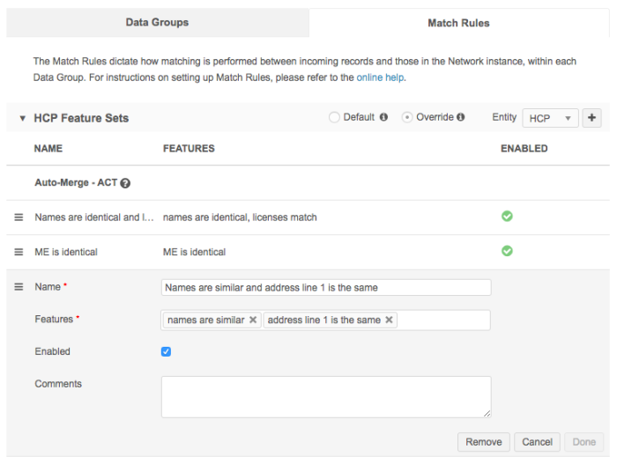The height and width of the screenshot is (464, 617).
Task: Click the help icon beside Auto-Merge - ACT
Action: [125, 184]
